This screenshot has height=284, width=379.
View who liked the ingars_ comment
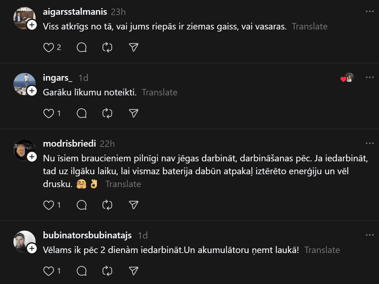(347, 78)
